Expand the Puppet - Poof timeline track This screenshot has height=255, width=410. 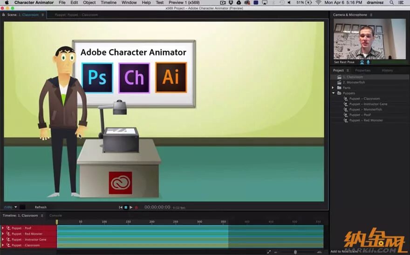(x=3, y=228)
